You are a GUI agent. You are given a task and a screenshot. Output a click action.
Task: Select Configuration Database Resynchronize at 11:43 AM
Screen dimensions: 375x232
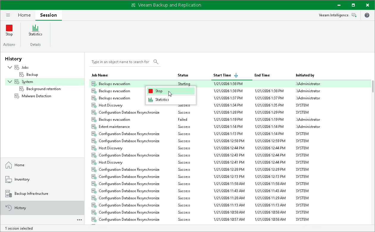coord(129,191)
